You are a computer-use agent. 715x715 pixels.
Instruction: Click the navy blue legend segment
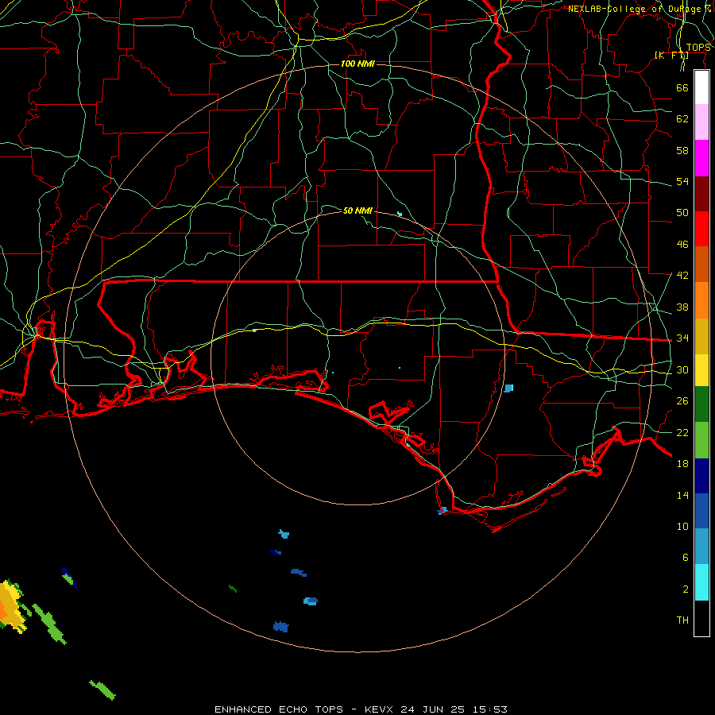[701, 476]
